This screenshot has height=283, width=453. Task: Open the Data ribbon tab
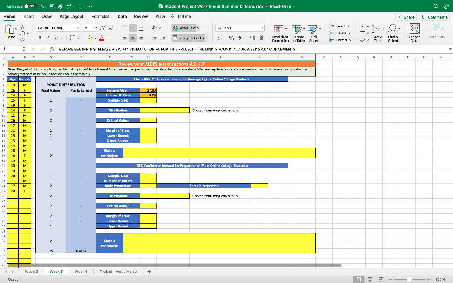tap(122, 16)
